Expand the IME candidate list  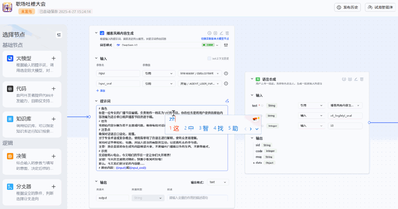(x=257, y=129)
